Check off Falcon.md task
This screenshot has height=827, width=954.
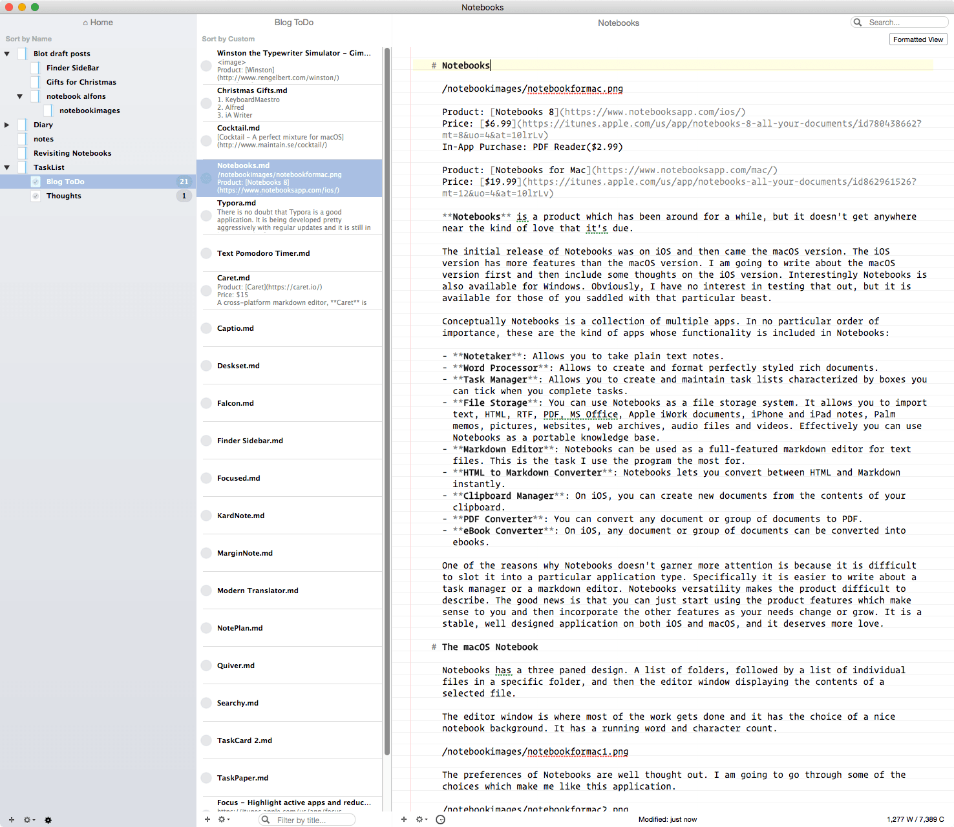click(206, 403)
